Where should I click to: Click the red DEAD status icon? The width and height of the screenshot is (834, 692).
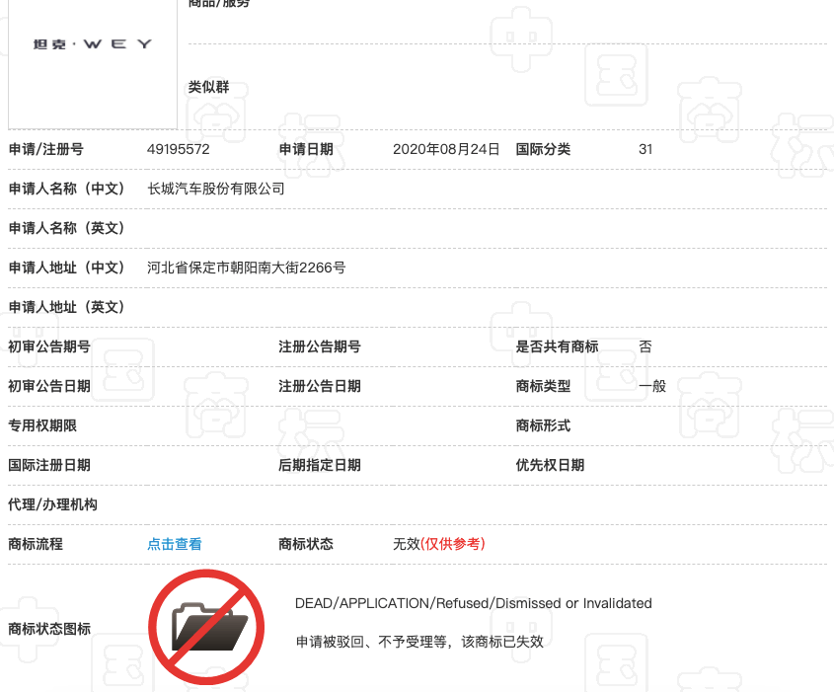(x=208, y=626)
